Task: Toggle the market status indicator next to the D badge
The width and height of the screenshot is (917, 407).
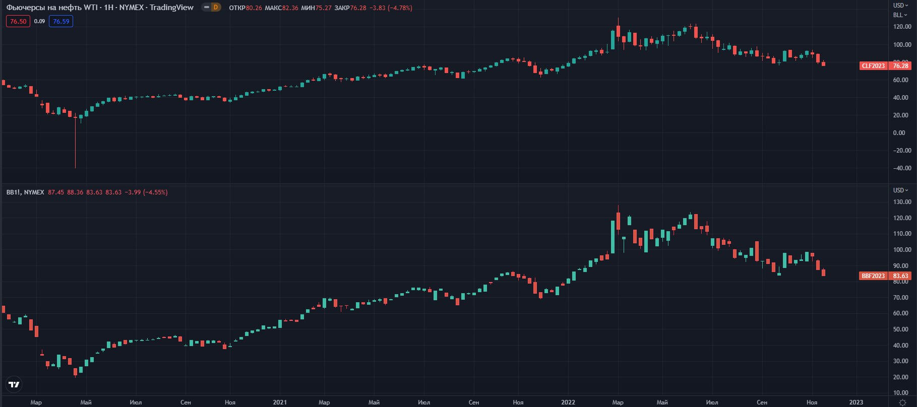Action: (x=206, y=8)
